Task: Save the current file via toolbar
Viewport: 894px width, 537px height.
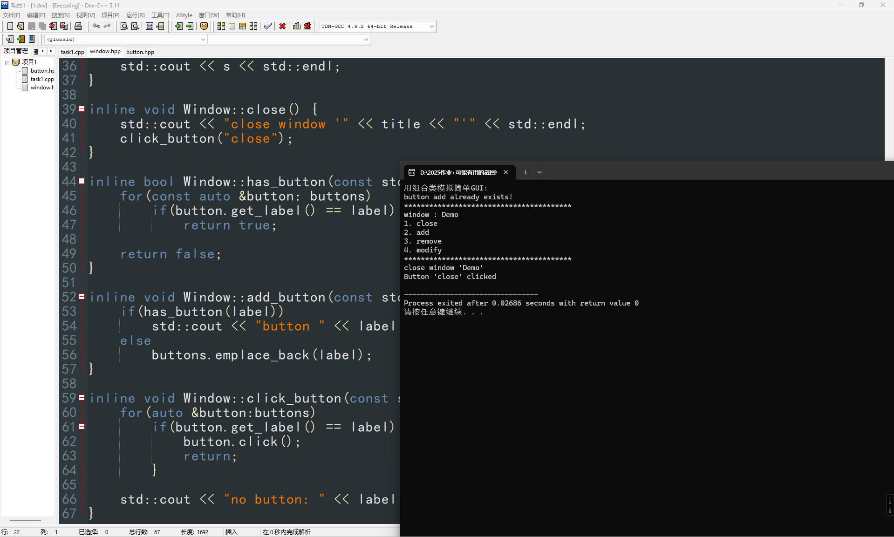Action: pyautogui.click(x=31, y=26)
